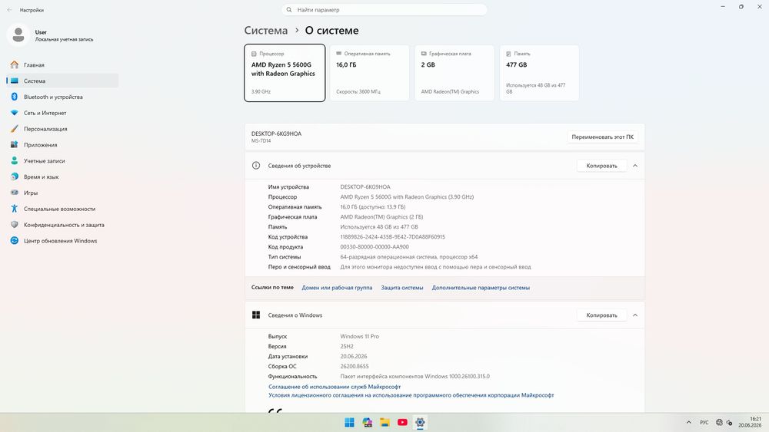Click the search magnifier icon
This screenshot has width=769, height=432.
289,10
